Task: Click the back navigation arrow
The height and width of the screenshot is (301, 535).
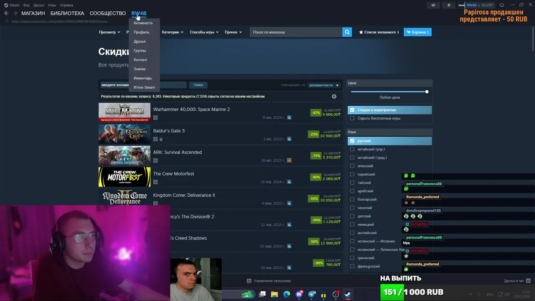Action: point(6,13)
